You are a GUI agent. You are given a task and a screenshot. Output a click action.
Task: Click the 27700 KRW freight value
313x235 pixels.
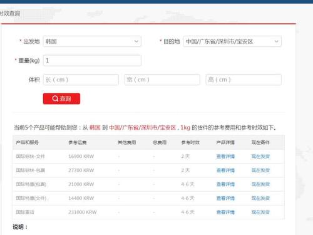pos(81,170)
